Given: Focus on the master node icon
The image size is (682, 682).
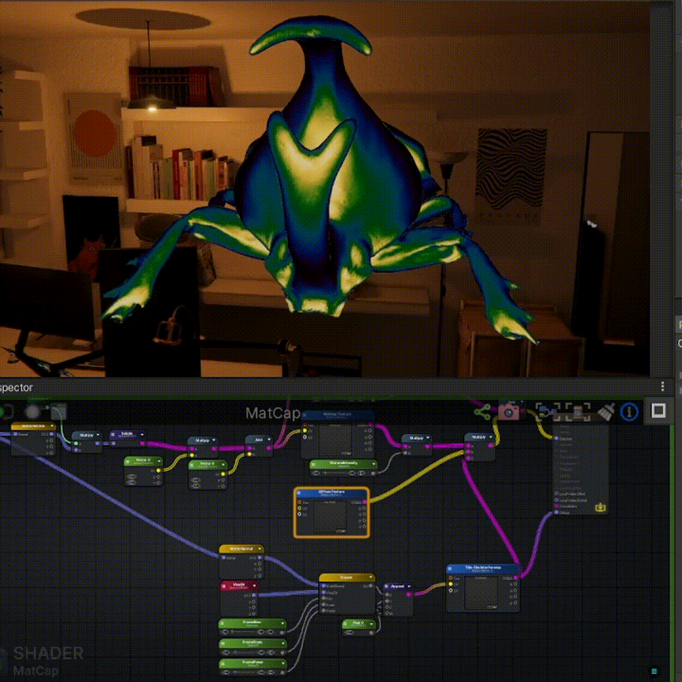Looking at the screenshot, I should coord(578,412).
